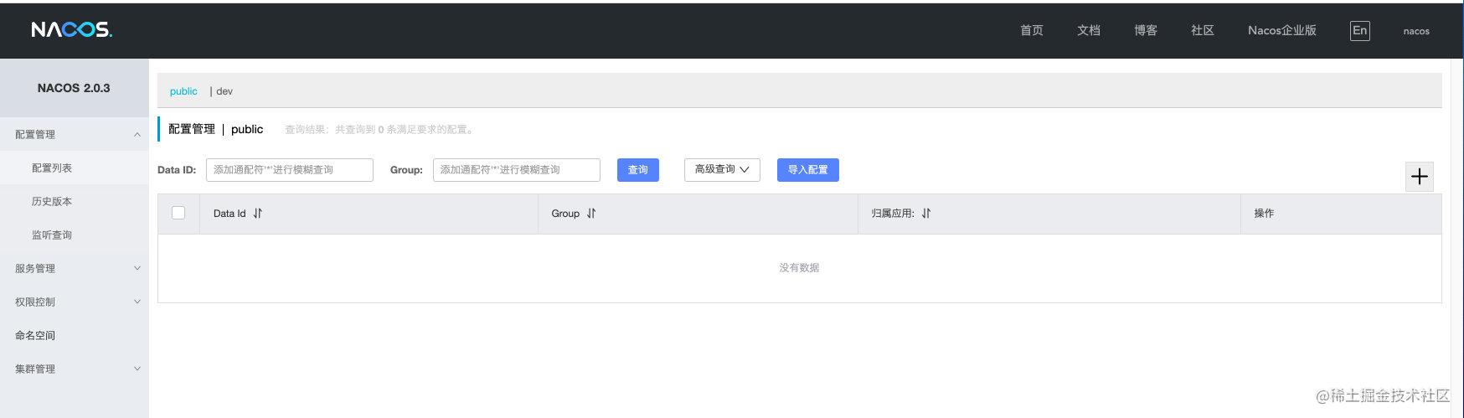The image size is (1464, 418).
Task: Expand the 权限控制 sidebar section
Action: click(x=75, y=302)
